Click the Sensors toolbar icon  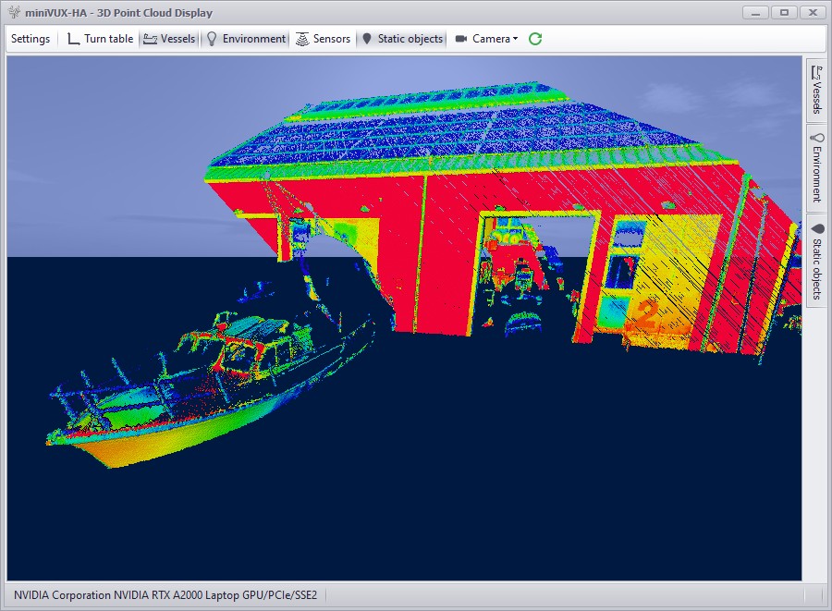click(x=323, y=39)
